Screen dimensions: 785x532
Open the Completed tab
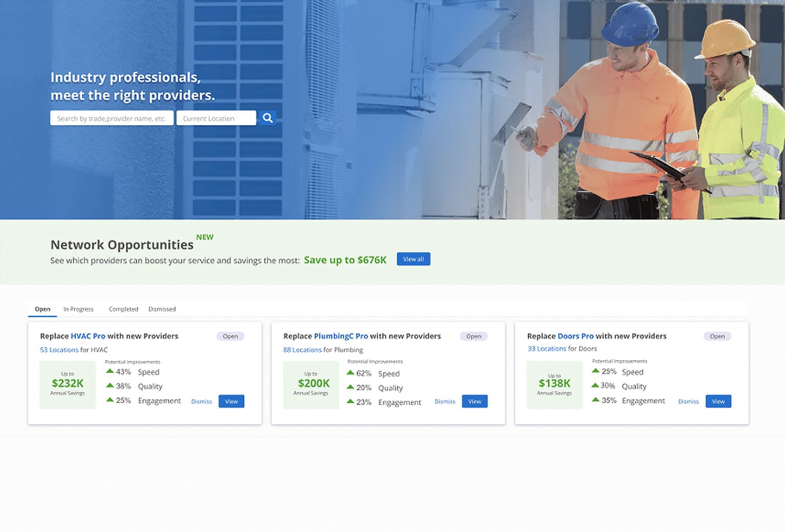pyautogui.click(x=123, y=309)
